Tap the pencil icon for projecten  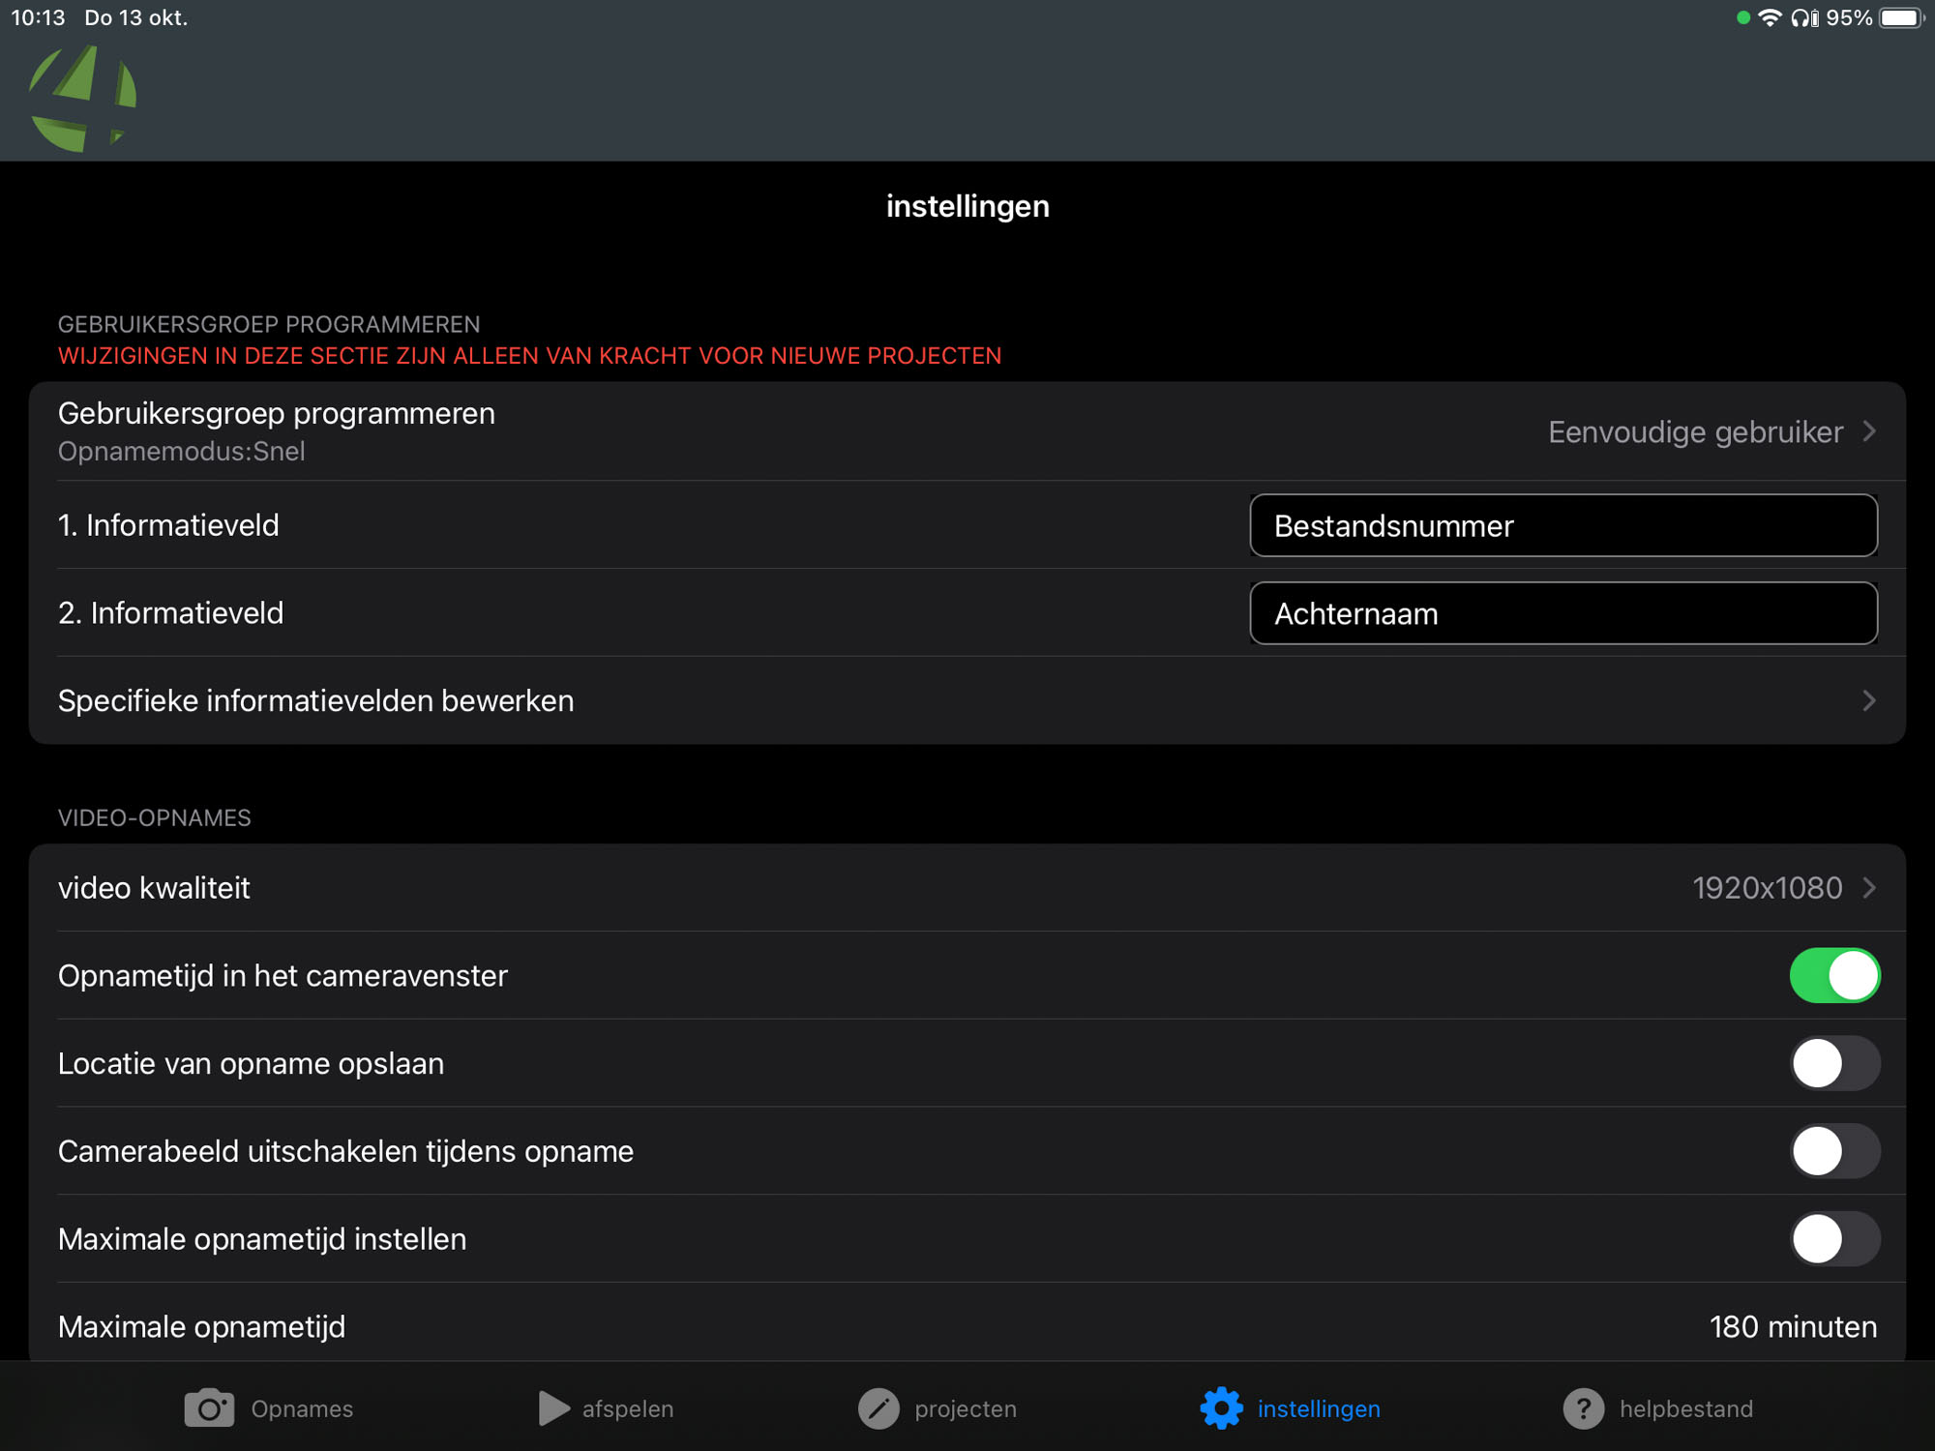878,1408
